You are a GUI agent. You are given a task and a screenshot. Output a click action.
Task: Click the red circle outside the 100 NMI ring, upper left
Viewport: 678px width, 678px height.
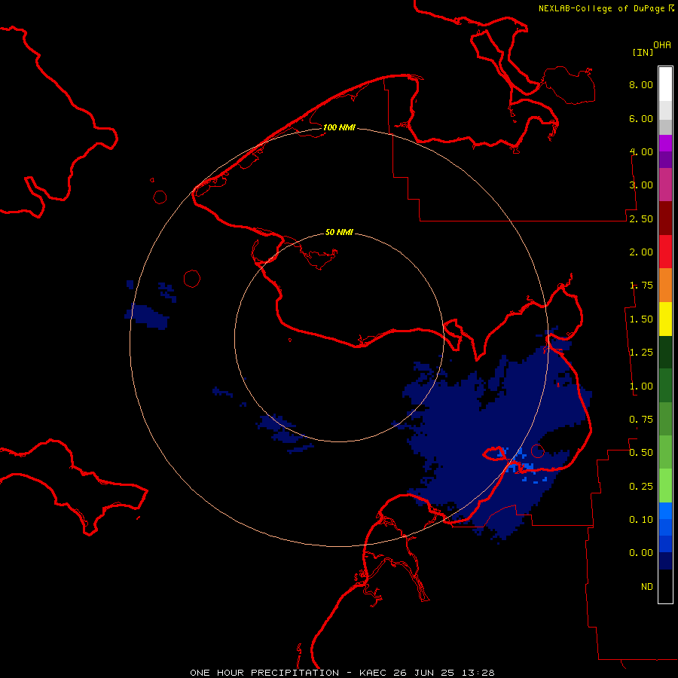(x=160, y=197)
